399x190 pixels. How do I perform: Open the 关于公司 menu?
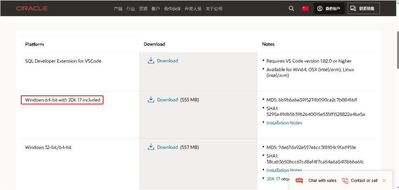[214, 8]
